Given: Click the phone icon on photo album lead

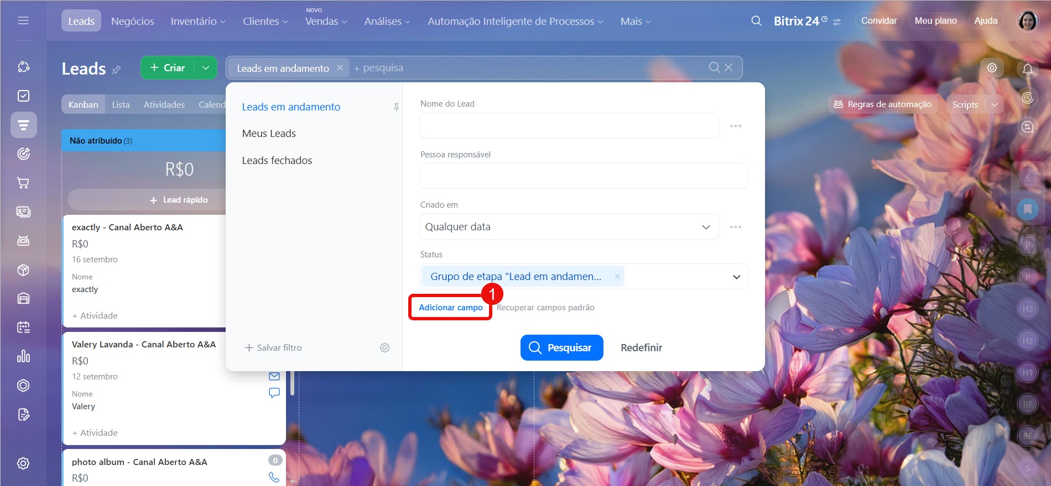Looking at the screenshot, I should [274, 477].
